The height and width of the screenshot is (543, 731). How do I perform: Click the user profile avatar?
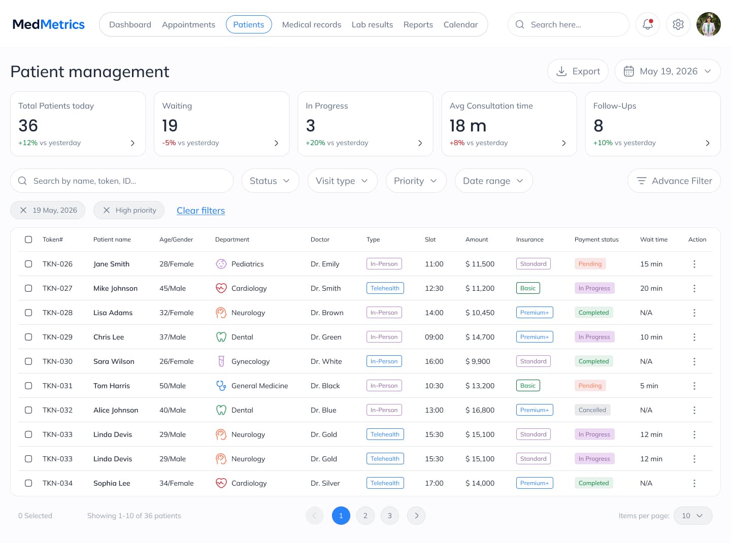[709, 24]
